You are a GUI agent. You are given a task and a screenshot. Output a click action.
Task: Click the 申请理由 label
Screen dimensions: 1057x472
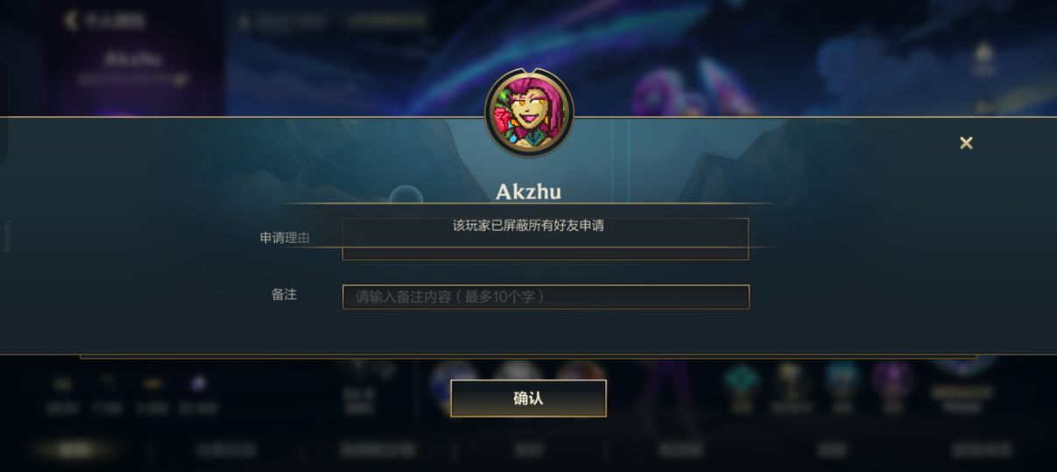pyautogui.click(x=285, y=238)
